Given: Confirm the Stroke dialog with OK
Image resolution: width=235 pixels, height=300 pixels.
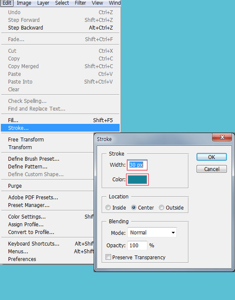Looking at the screenshot, I should click(x=211, y=157).
